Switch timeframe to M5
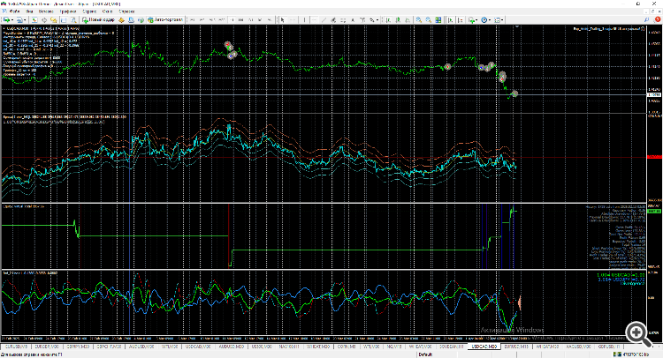 [x=202, y=19]
